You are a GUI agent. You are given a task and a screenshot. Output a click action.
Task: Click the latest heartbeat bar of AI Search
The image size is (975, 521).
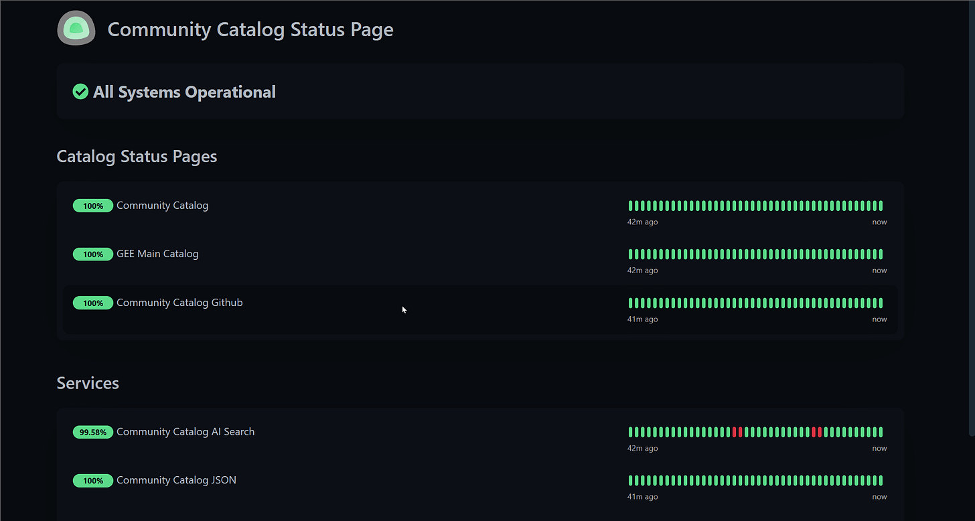881,432
